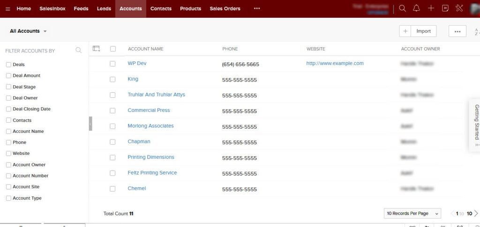Open the SalesInbox tab
This screenshot has height=227, width=480.
pyautogui.click(x=52, y=8)
